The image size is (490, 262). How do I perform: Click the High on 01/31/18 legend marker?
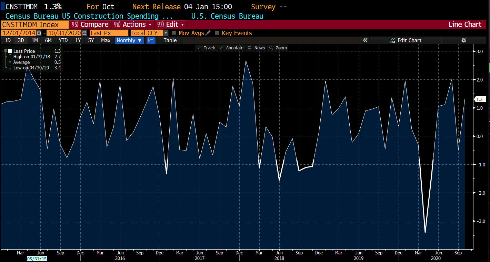(x=10, y=57)
